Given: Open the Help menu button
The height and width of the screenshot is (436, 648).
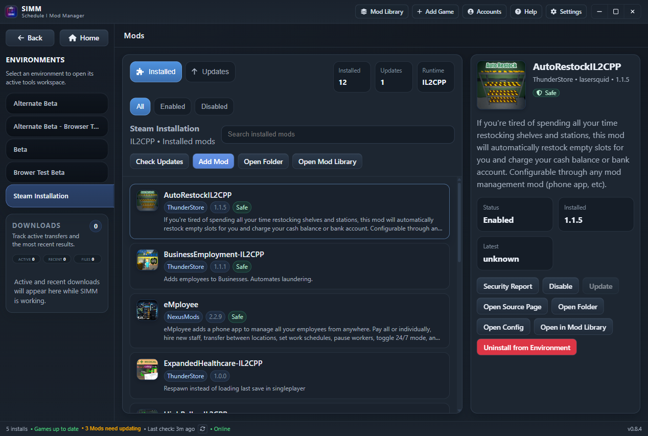Looking at the screenshot, I should [526, 12].
